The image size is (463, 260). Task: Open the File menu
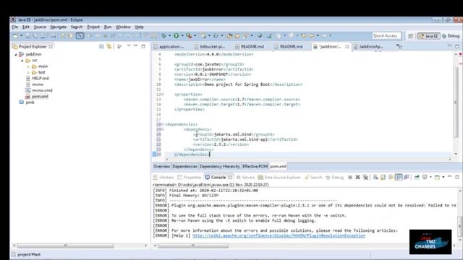point(14,27)
